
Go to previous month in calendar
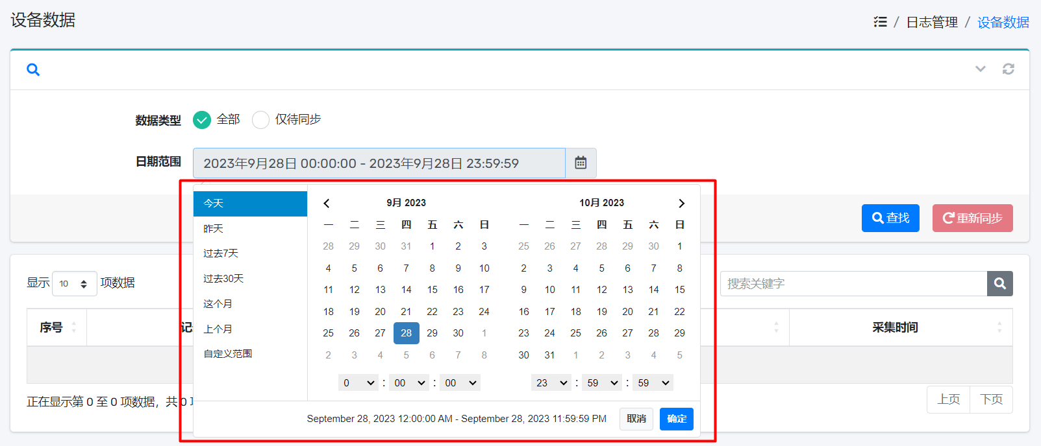click(327, 203)
